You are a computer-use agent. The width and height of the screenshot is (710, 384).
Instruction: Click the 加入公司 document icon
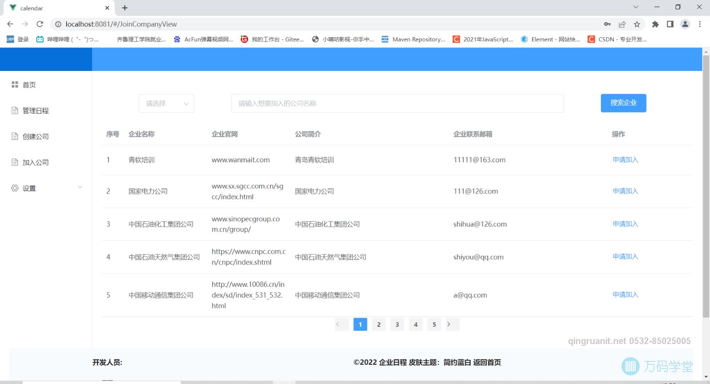15,162
